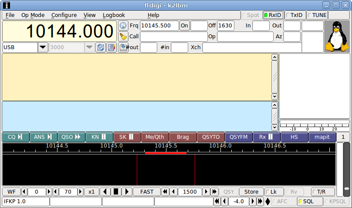Toggle the T/R transmit-receive button
The height and width of the screenshot is (208, 352).
click(x=323, y=192)
